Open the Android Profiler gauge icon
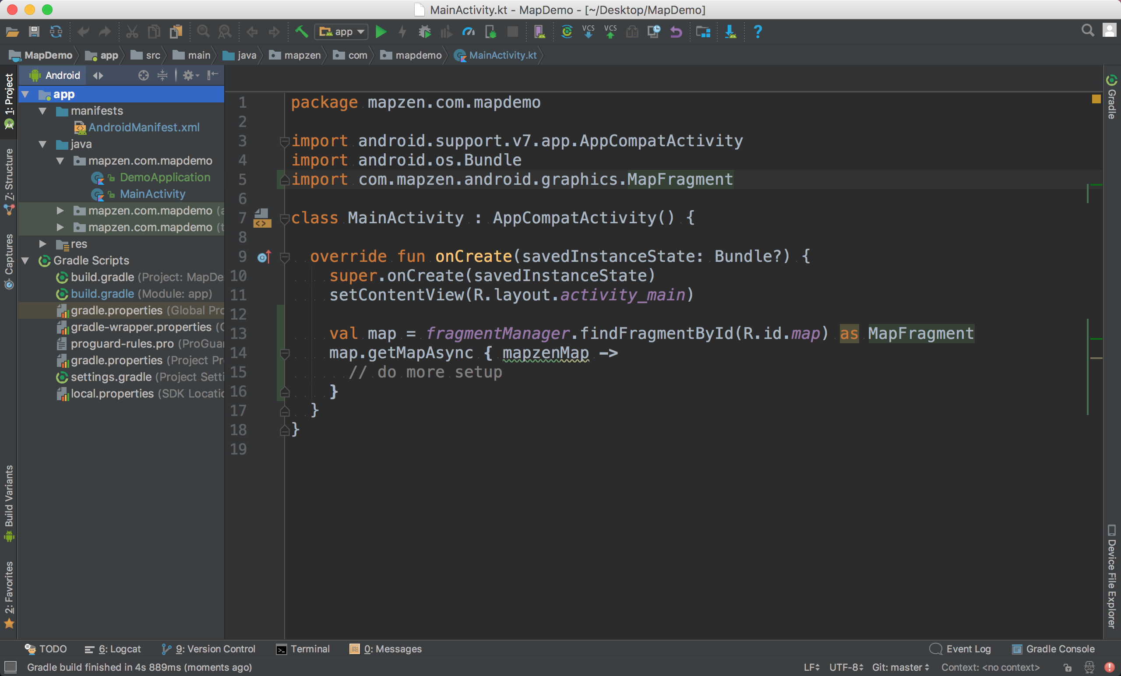1121x676 pixels. click(x=469, y=32)
